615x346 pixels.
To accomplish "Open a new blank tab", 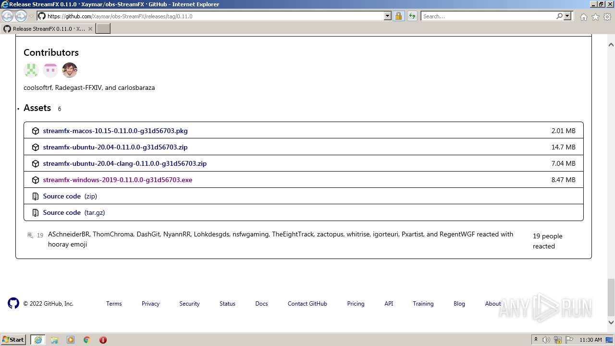I will tap(103, 29).
